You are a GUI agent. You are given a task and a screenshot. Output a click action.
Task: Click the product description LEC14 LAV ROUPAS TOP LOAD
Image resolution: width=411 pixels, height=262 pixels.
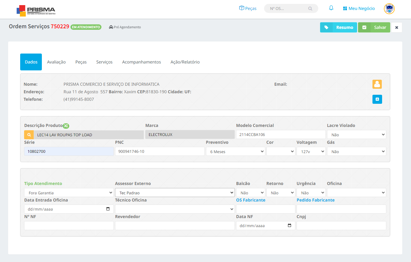pyautogui.click(x=89, y=135)
